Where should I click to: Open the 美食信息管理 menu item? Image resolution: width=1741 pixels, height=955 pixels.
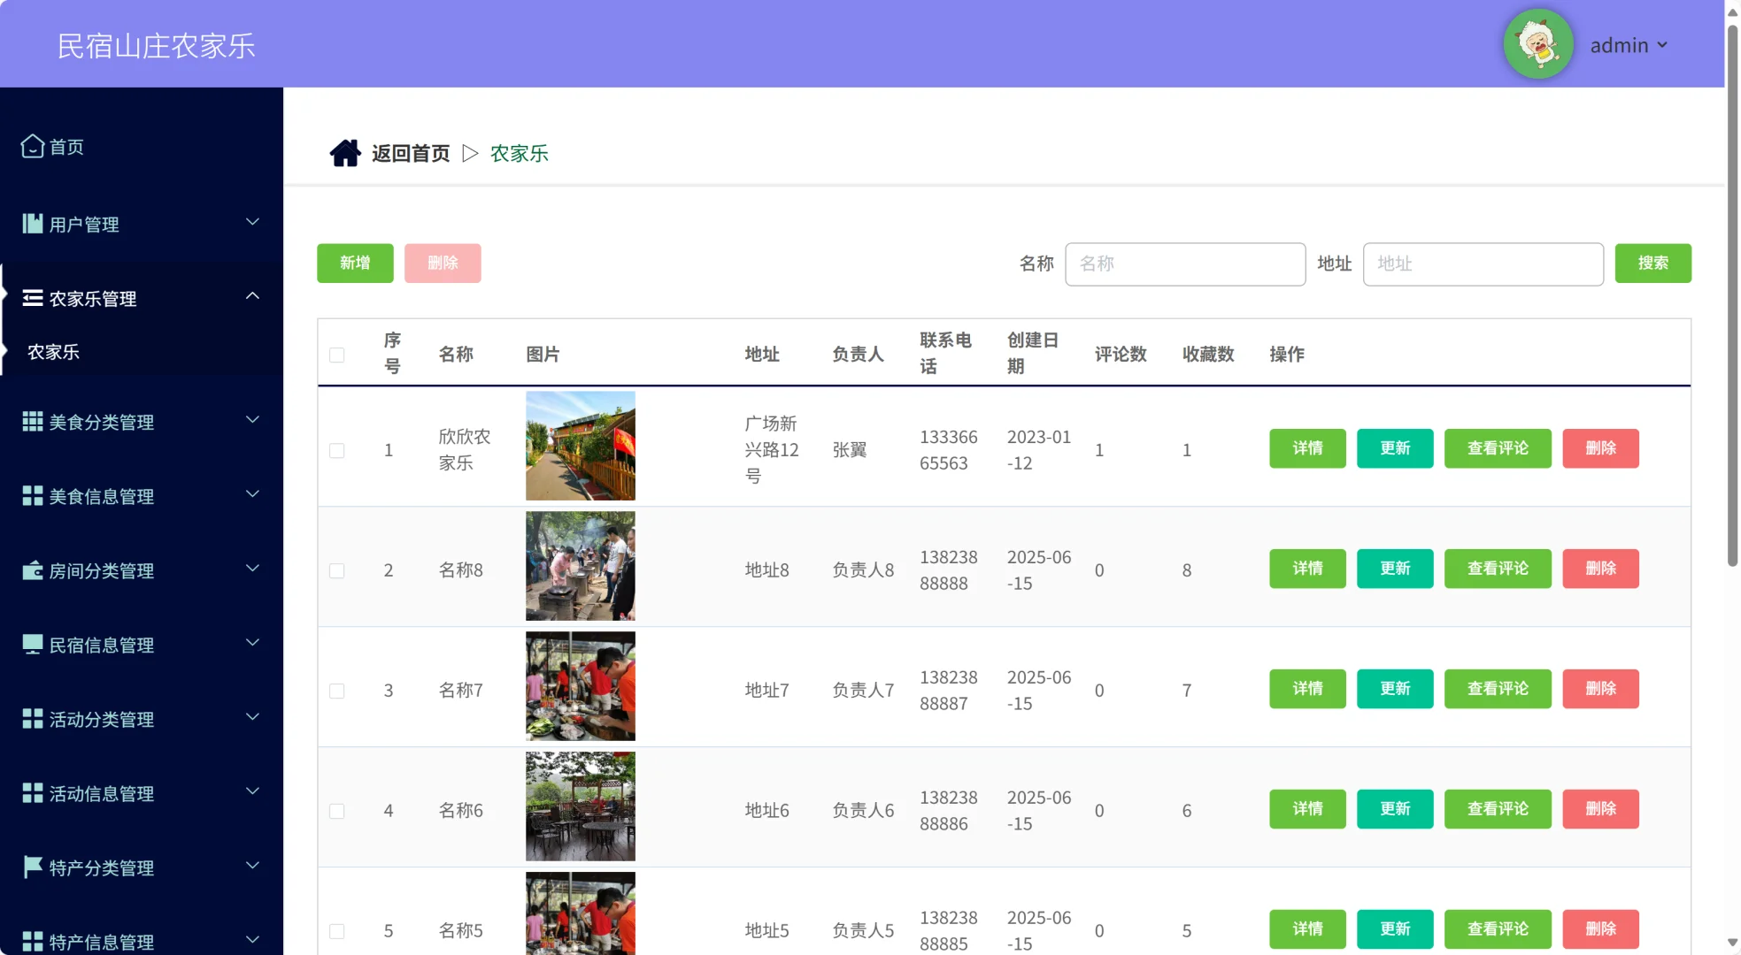pos(102,496)
